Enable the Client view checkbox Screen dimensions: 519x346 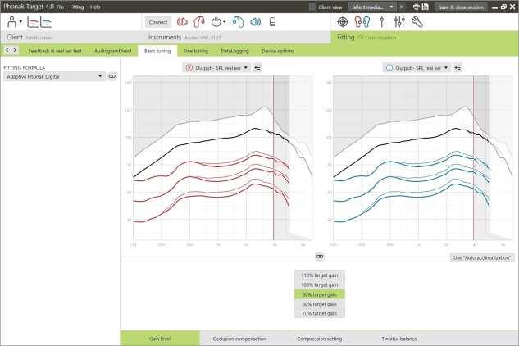coord(312,7)
